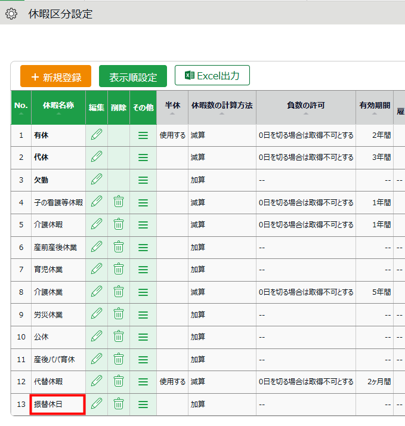Screen dimensions: 405x426
Task: Click hamburger icon for 産前産後休業
Action: (x=143, y=248)
